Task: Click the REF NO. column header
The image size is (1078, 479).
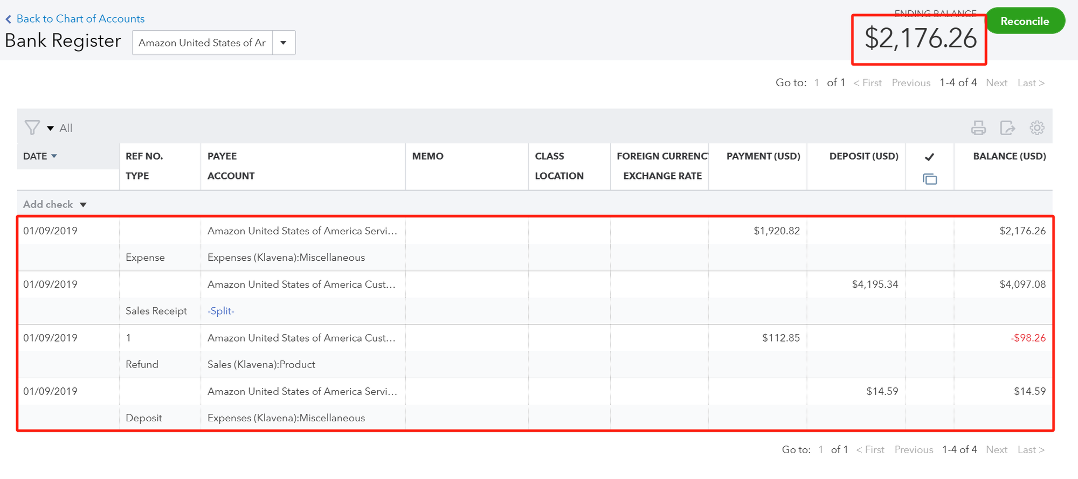Action: click(144, 156)
